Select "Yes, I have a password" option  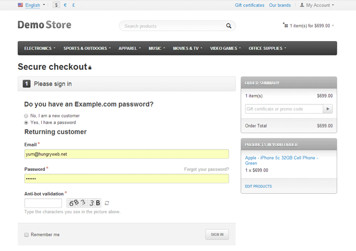click(x=27, y=122)
